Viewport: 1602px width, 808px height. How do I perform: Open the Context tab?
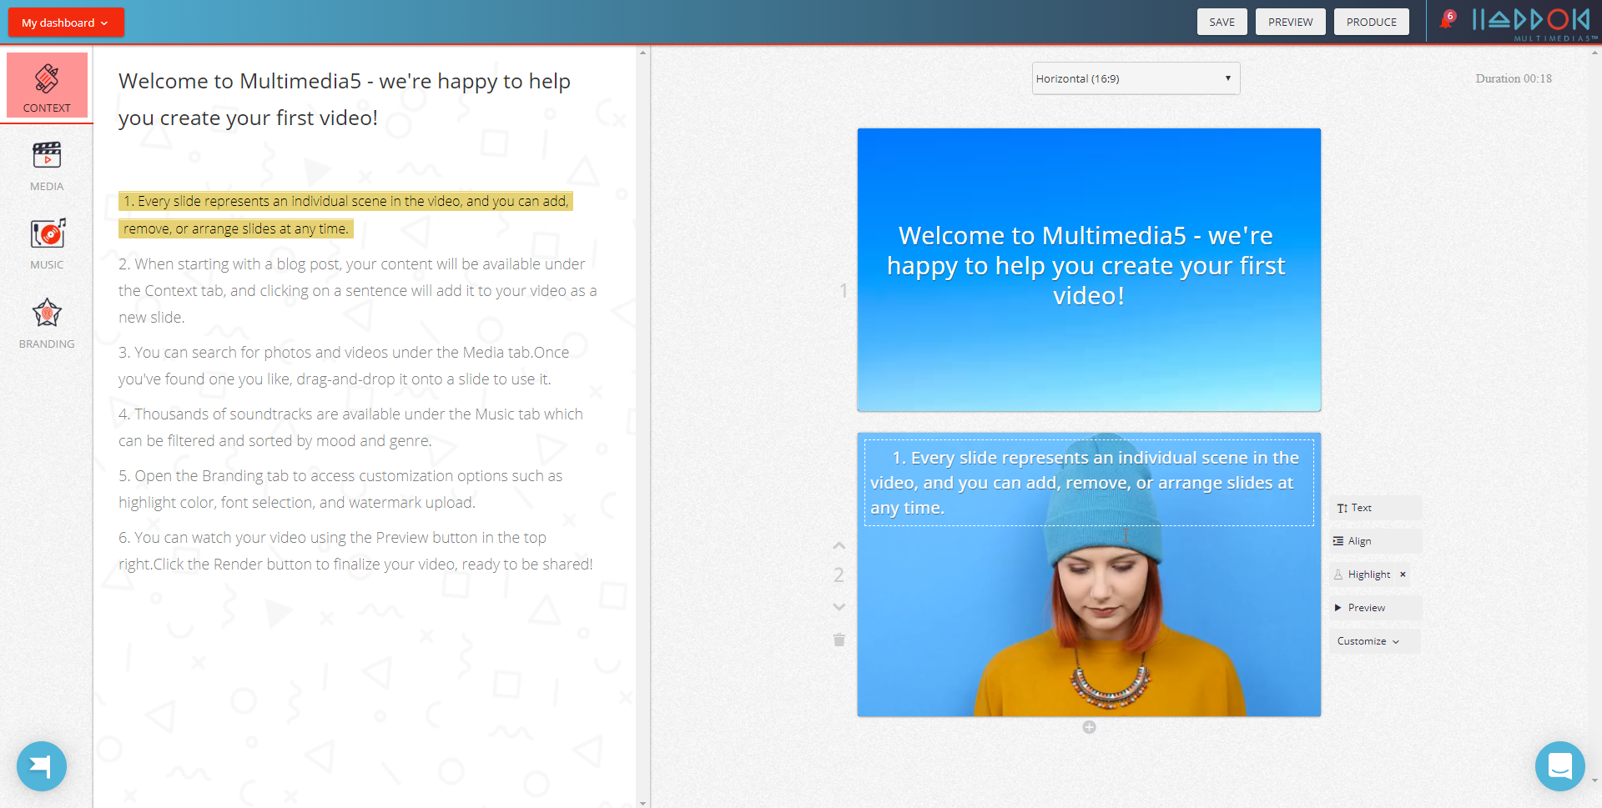[x=47, y=85]
